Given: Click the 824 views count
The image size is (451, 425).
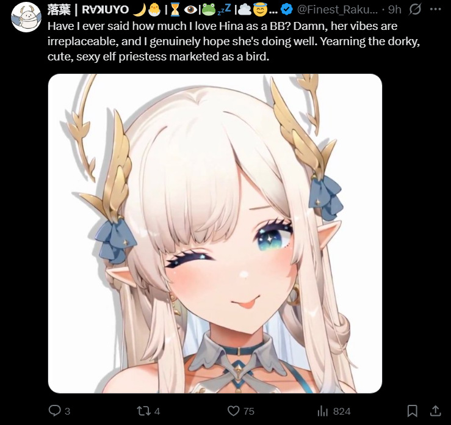Looking at the screenshot, I should click(342, 411).
